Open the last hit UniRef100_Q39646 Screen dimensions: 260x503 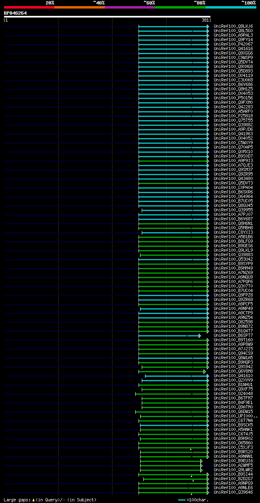(234, 492)
